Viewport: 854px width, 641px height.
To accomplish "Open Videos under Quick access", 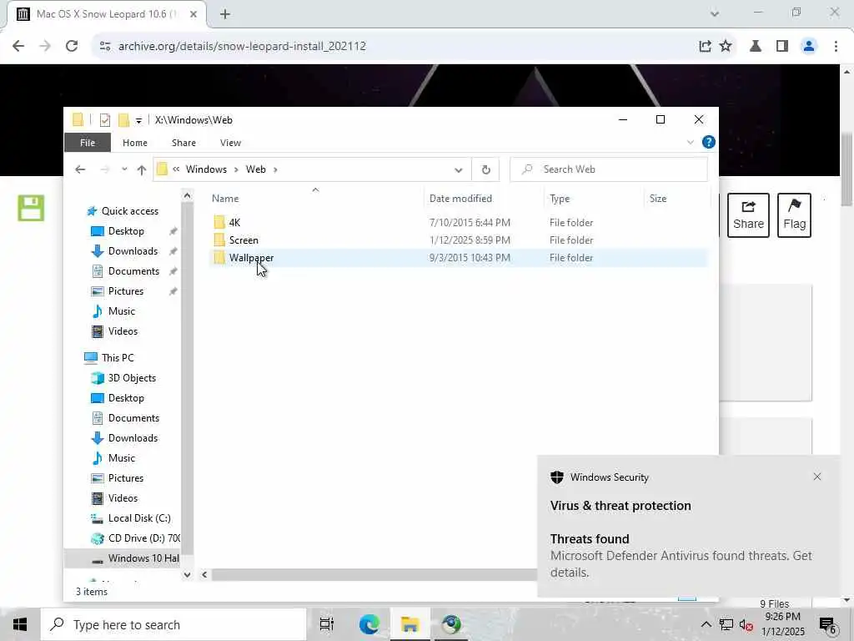I will pos(123,331).
